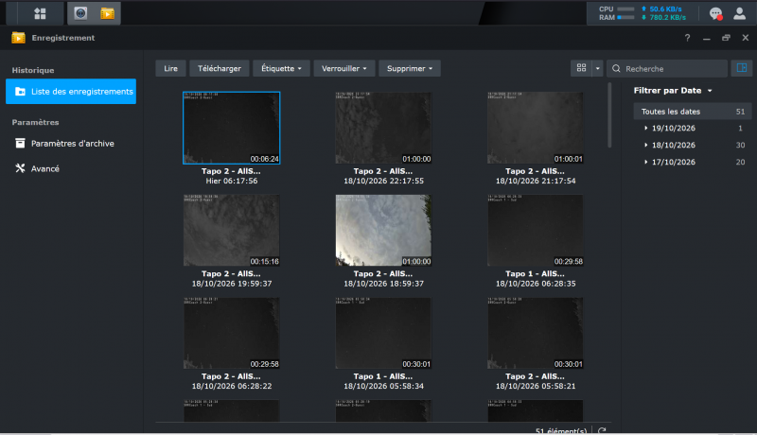The image size is (757, 435).
Task: Click the Historique section heading
Action: coord(33,70)
